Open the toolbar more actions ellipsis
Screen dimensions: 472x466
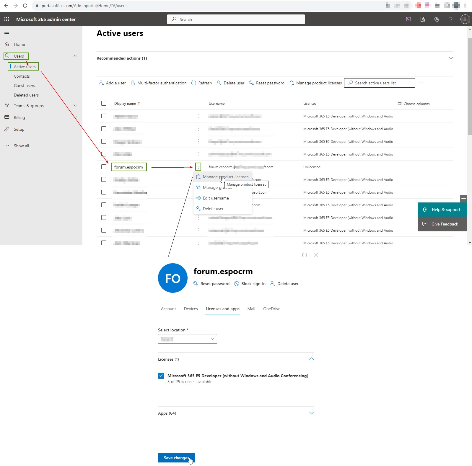coord(421,83)
